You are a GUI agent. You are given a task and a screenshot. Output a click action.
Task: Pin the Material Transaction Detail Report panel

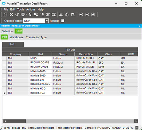139,26
